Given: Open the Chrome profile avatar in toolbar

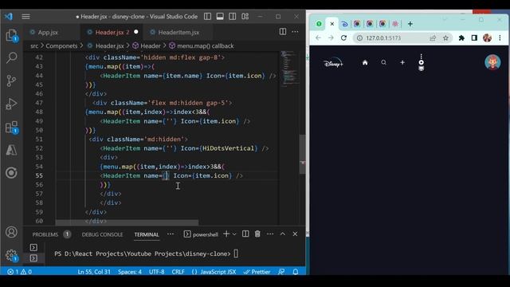Looking at the screenshot, I should pyautogui.click(x=487, y=38).
